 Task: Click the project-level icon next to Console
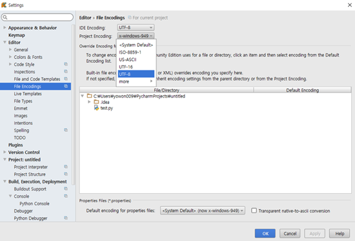coord(66,196)
